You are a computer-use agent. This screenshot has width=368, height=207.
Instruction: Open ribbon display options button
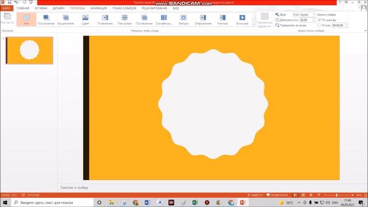pyautogui.click(x=346, y=2)
